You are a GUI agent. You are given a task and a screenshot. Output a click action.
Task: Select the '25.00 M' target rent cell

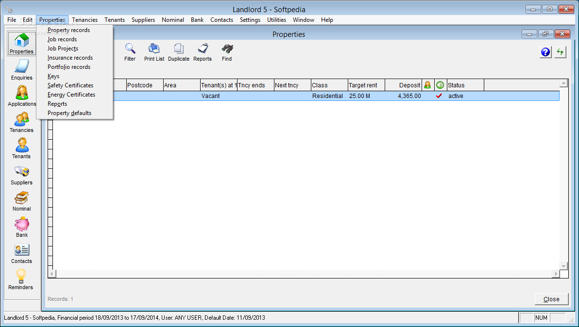366,96
